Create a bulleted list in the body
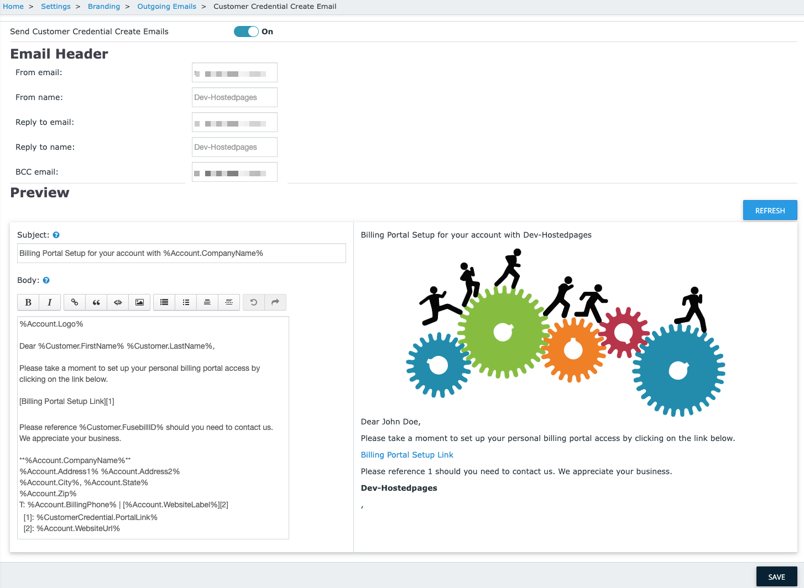 click(x=186, y=302)
